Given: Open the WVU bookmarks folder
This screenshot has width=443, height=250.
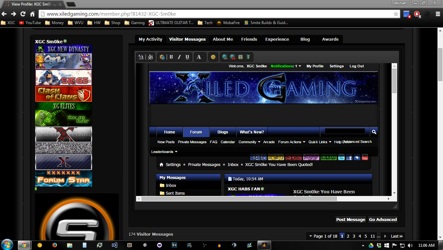Looking at the screenshot, I should click(x=76, y=23).
